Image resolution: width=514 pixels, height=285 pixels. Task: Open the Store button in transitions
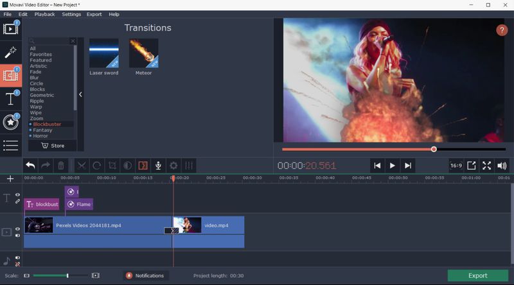pos(52,146)
